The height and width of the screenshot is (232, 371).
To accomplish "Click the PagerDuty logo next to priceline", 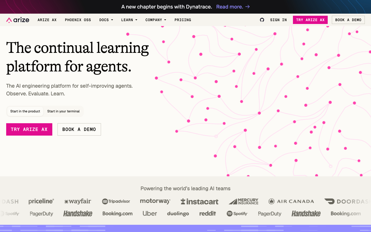I will [41, 214].
